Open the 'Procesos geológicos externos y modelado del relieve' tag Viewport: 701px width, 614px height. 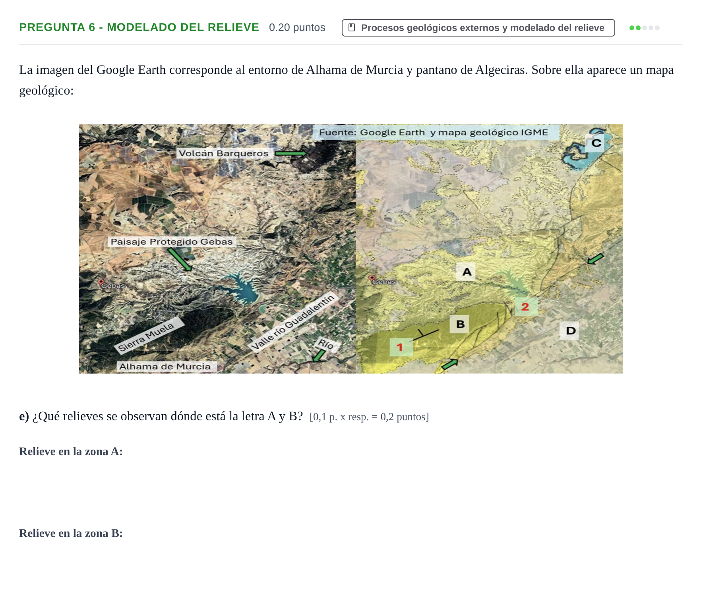tap(478, 28)
